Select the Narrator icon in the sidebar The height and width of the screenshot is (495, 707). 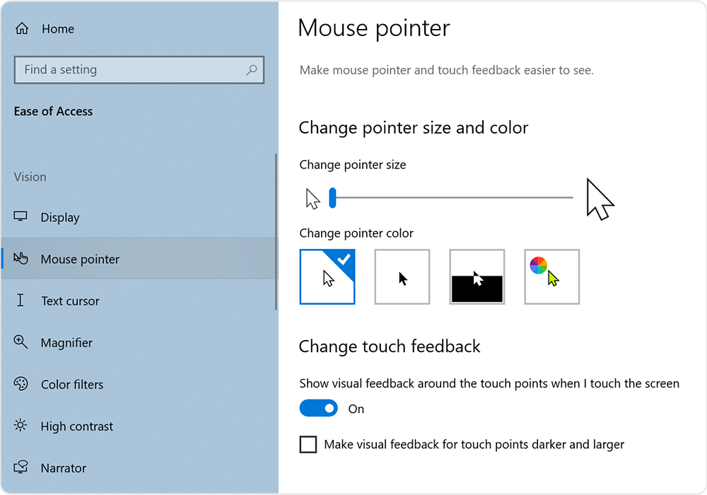point(22,467)
